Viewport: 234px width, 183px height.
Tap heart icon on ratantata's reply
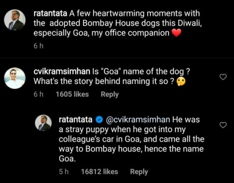tap(223, 125)
